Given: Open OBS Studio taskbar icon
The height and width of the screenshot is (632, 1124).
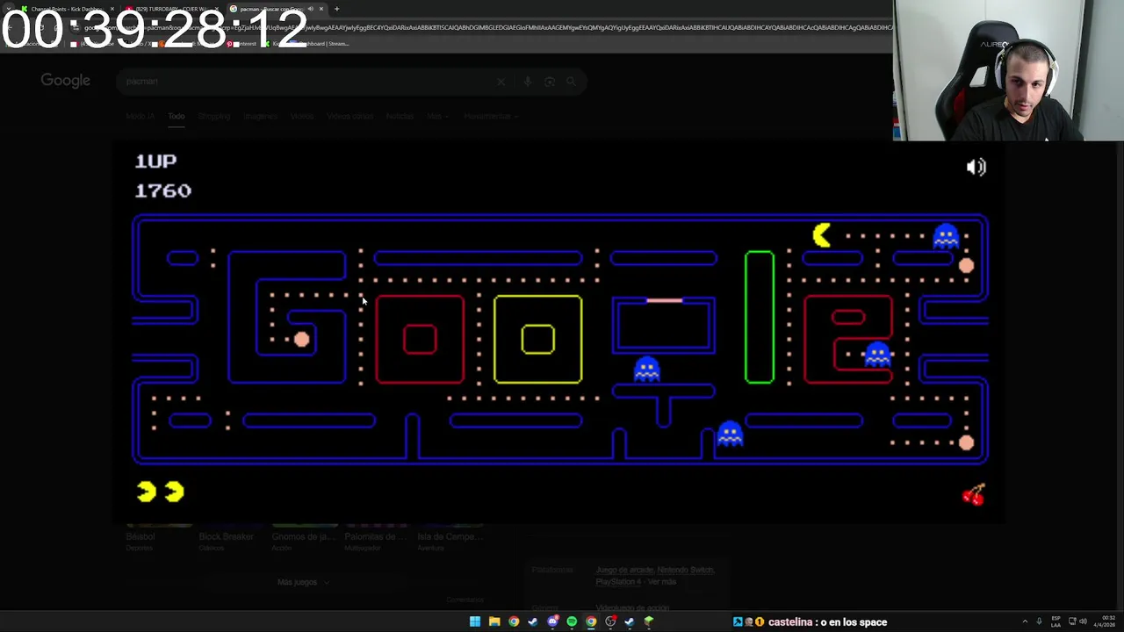Looking at the screenshot, I should (610, 621).
